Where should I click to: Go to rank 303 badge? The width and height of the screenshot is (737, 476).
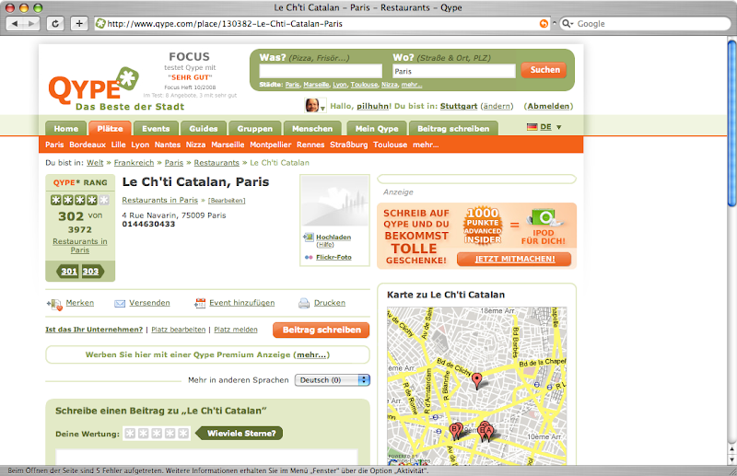pyautogui.click(x=91, y=271)
